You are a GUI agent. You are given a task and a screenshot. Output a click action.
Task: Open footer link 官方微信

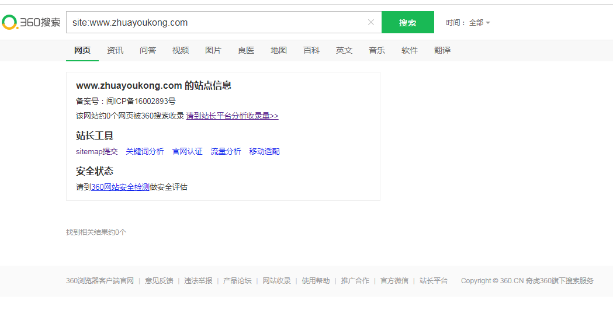point(394,281)
